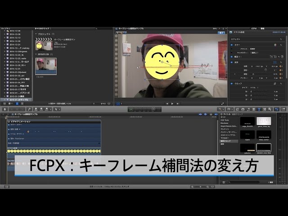Select the キーフレーム補間法サンプル project thumbnail
This screenshot has width=288, height=216.
44,44
